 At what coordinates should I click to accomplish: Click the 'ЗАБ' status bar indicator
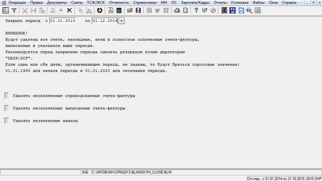85,172
